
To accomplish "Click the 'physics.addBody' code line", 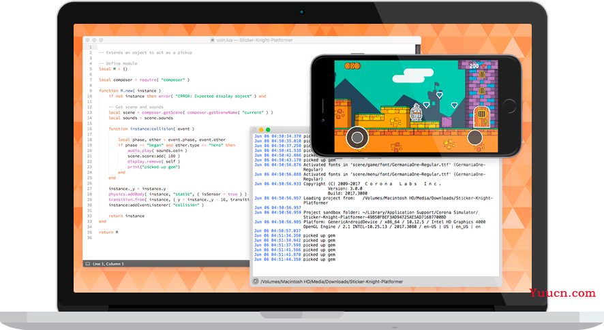I will coord(177,194).
